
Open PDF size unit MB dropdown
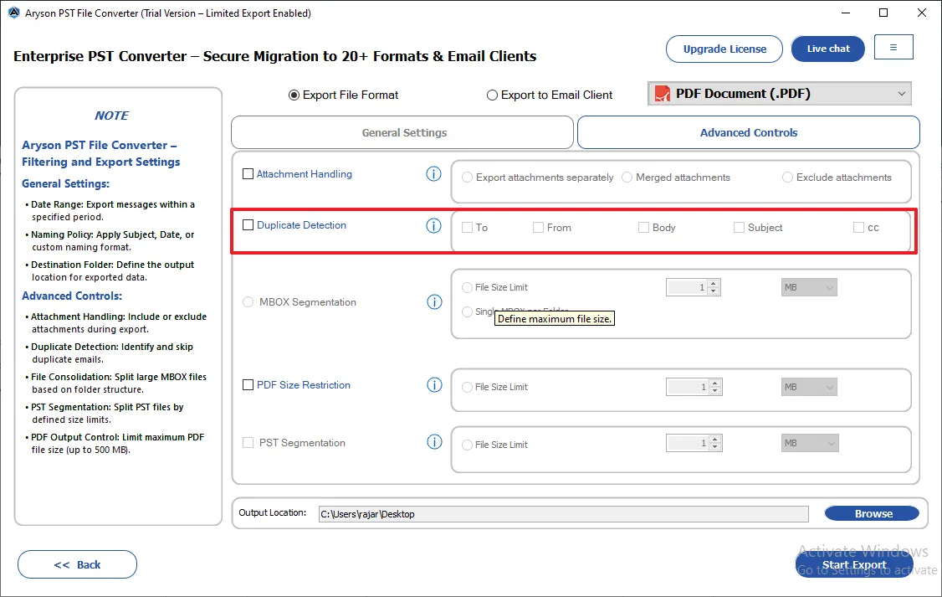[x=809, y=387]
